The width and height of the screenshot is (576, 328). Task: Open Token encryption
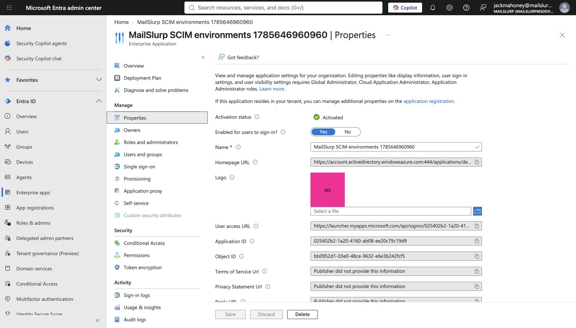click(142, 267)
